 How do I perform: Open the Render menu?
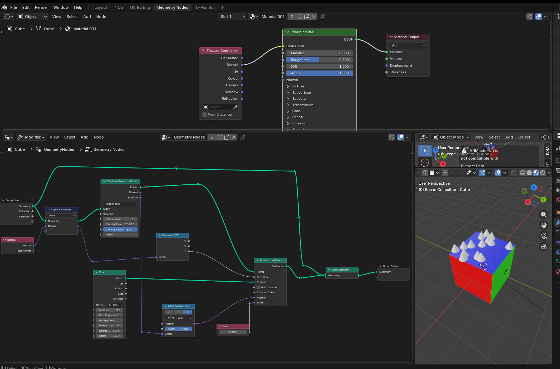click(41, 7)
